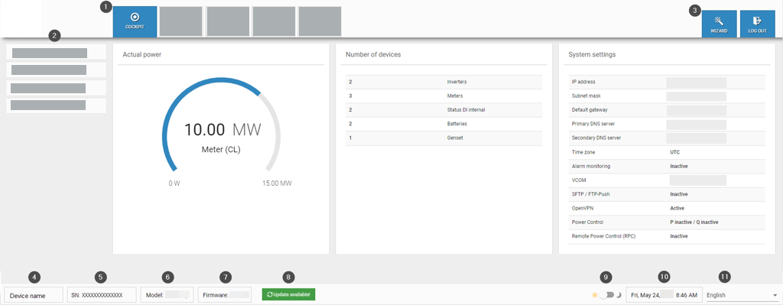Screen dimensions: 783x305
Task: Select the Status DI internal row
Action: [x=444, y=110]
